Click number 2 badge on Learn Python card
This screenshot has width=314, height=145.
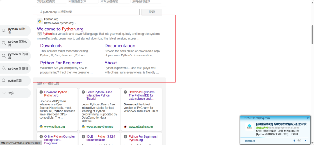[x=83, y=92]
